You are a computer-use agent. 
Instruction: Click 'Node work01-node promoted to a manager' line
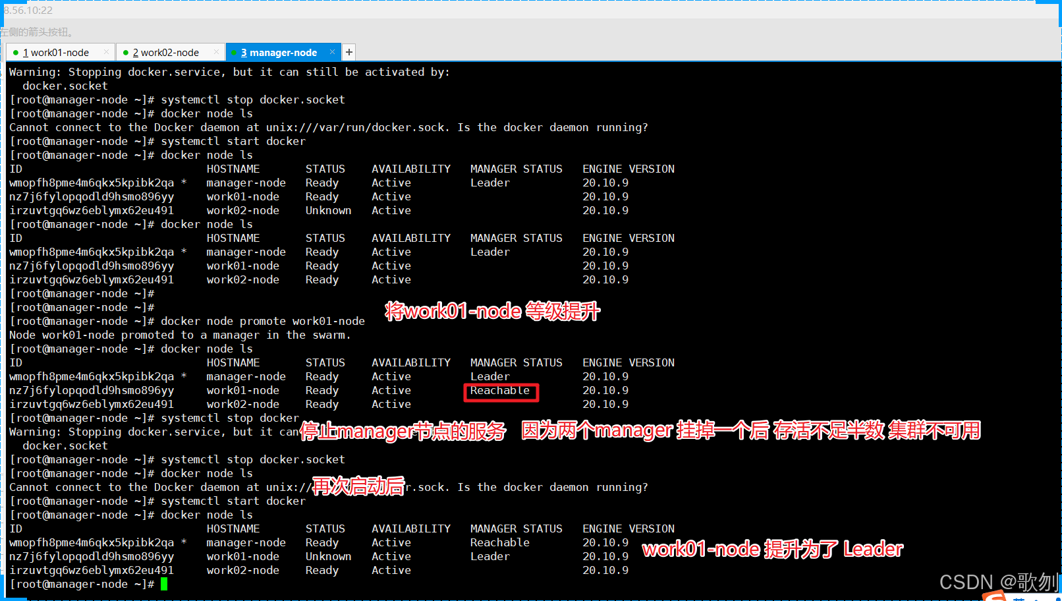tap(180, 335)
